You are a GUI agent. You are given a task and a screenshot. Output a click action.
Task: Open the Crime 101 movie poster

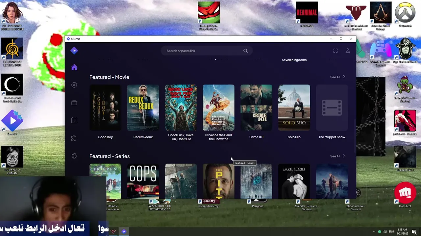pos(256,108)
